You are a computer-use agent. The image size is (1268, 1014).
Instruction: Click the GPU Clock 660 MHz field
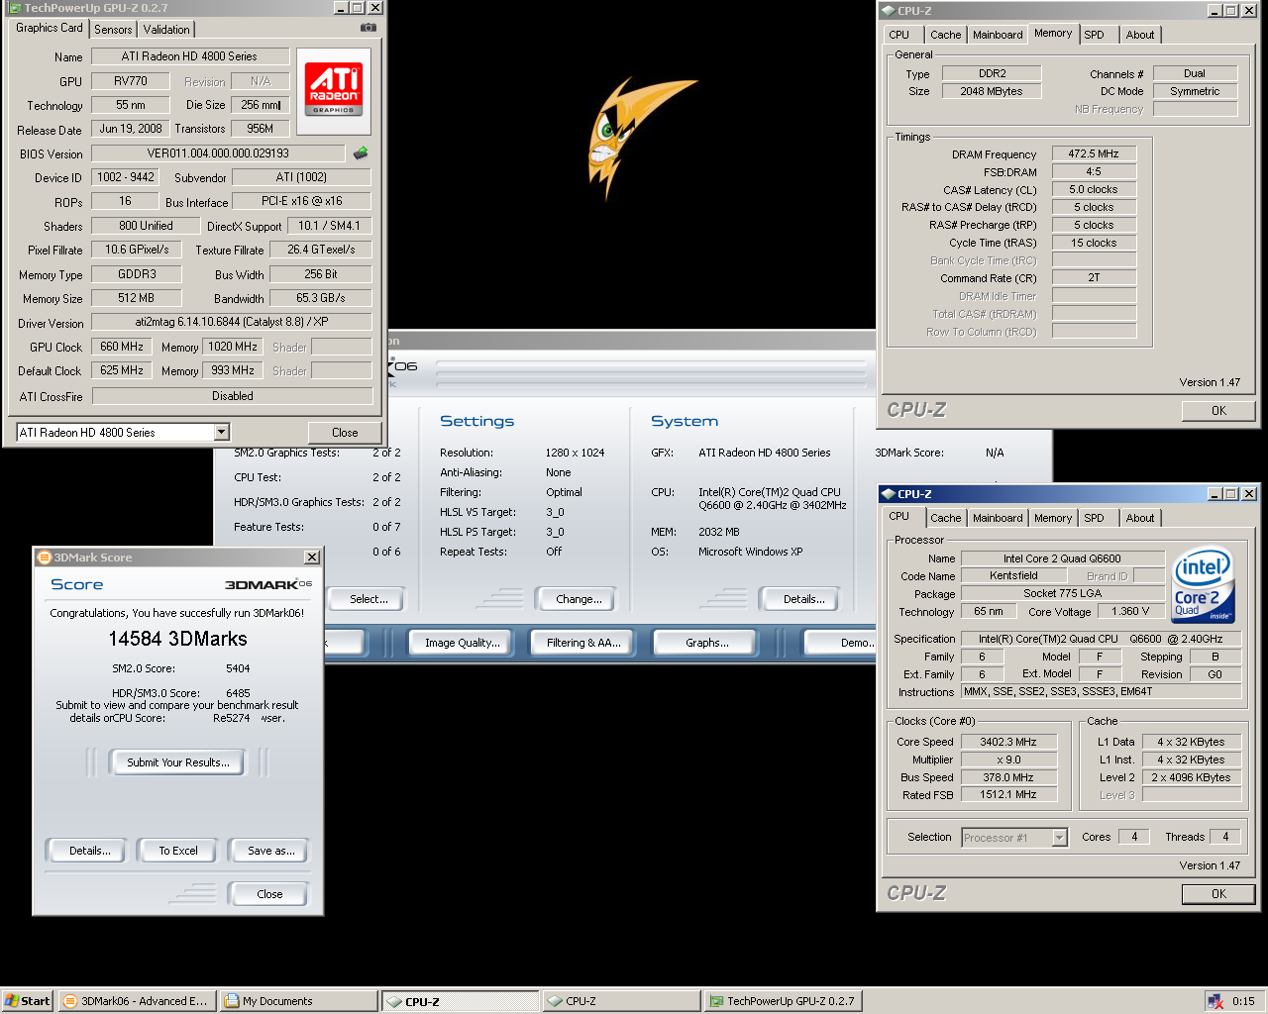point(122,347)
